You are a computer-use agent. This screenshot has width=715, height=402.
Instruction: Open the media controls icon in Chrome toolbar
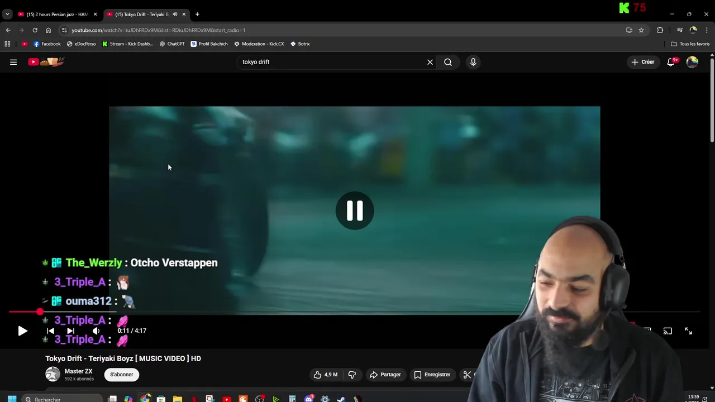click(680, 30)
